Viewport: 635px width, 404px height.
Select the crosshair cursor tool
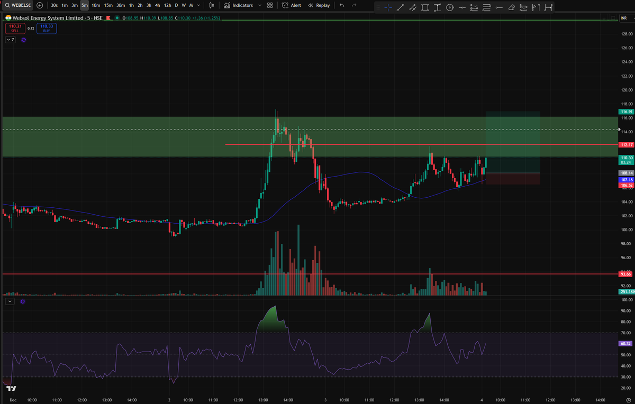388,7
